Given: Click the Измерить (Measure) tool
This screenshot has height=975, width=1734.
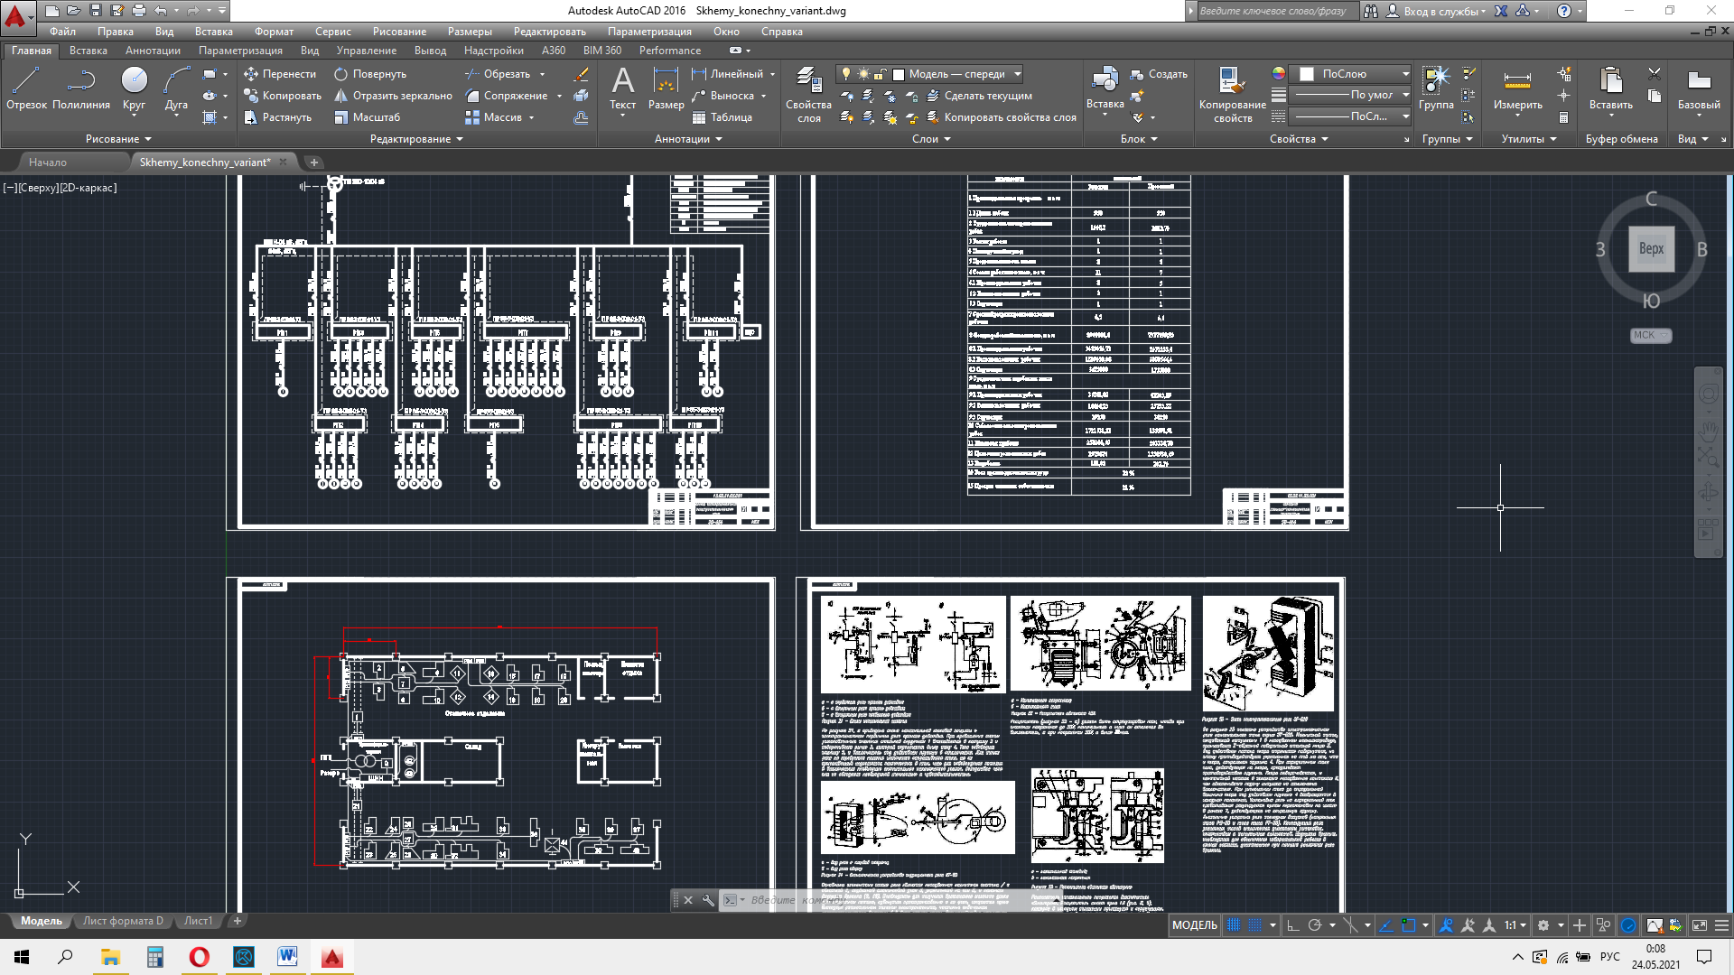Looking at the screenshot, I should click(x=1517, y=88).
